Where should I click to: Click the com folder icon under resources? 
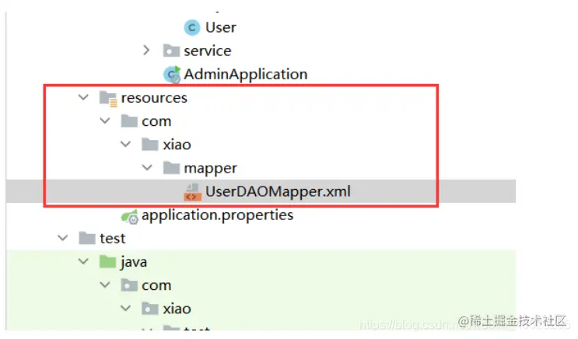click(x=129, y=121)
